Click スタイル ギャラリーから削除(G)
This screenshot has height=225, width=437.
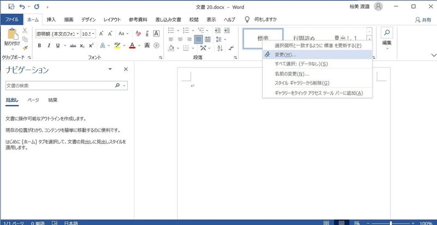[317, 83]
